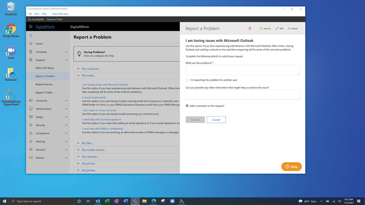The image size is (365, 205).
Task: Click the Support globe icon
Action: tap(31, 60)
